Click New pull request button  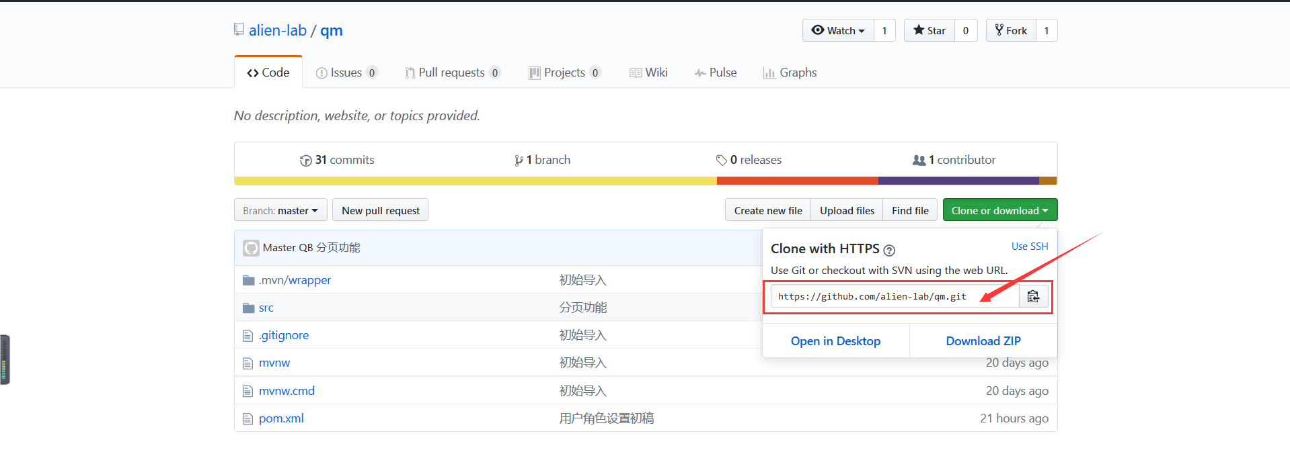click(380, 210)
